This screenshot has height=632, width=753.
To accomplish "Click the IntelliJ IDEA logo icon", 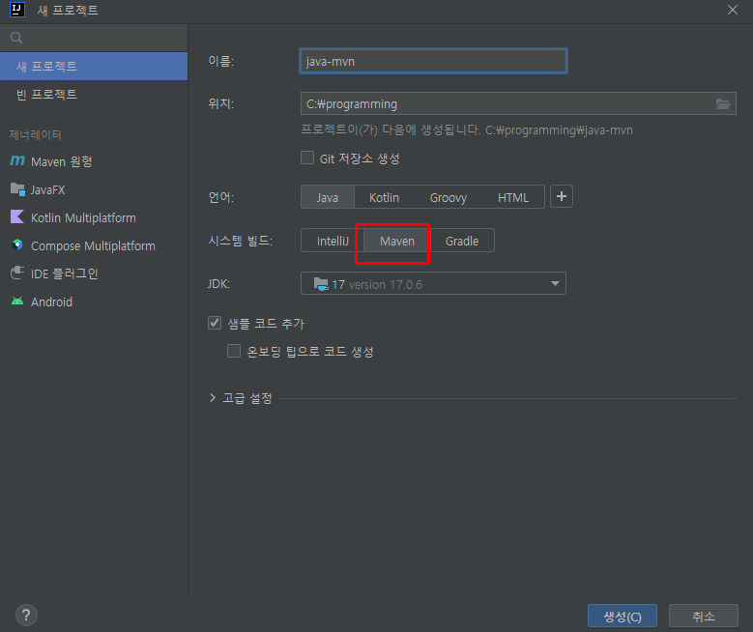I will [16, 9].
